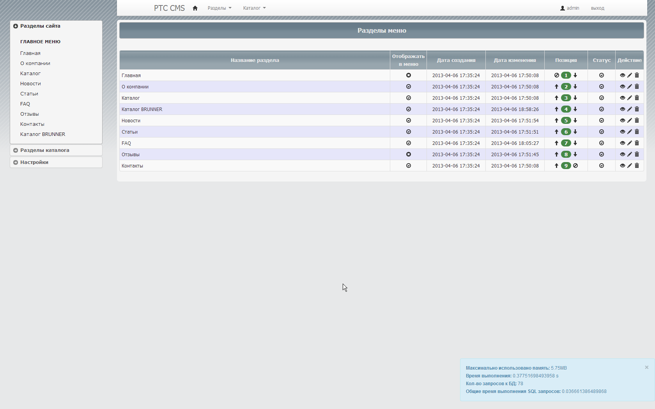Toggle menu display for Каталог BRUNNER row
The width and height of the screenshot is (655, 409).
tap(409, 109)
